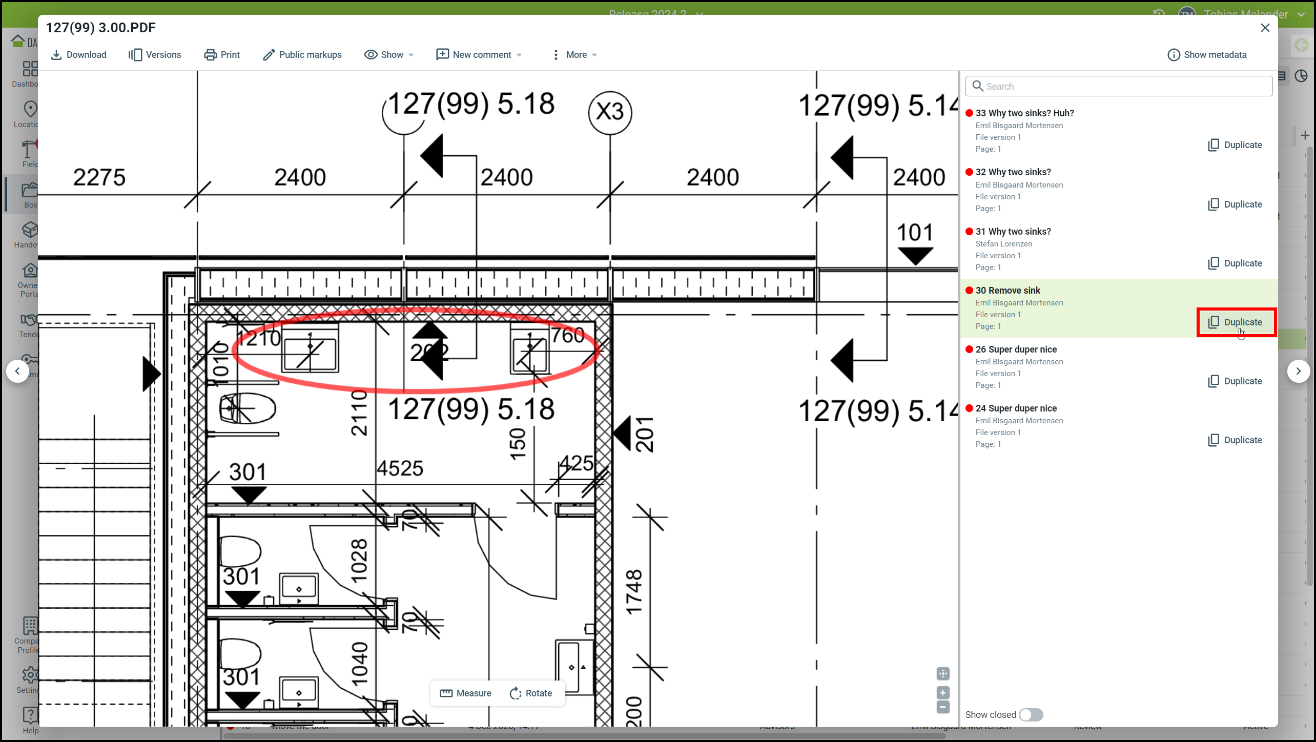Screen dimensions: 1316x742
Task: Click the fit-to-view recenter icon
Action: 943,674
